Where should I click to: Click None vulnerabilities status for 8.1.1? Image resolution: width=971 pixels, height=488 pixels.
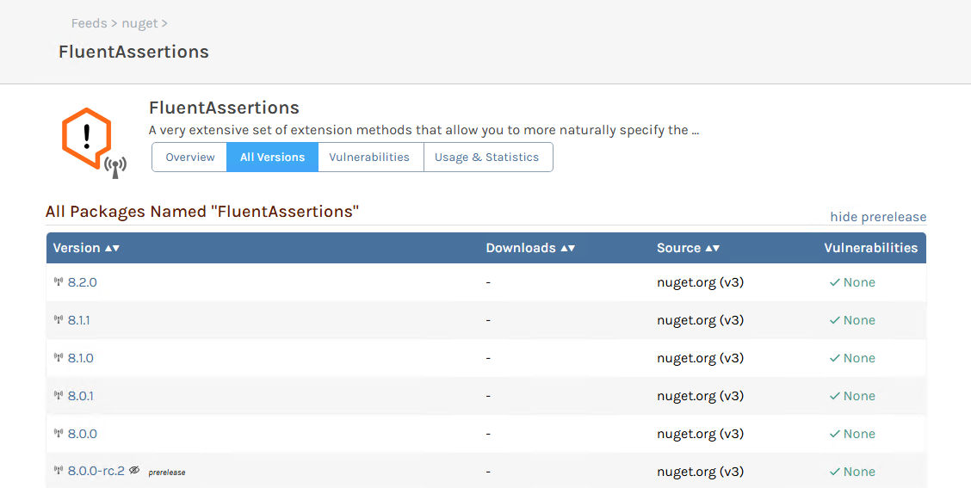click(852, 320)
